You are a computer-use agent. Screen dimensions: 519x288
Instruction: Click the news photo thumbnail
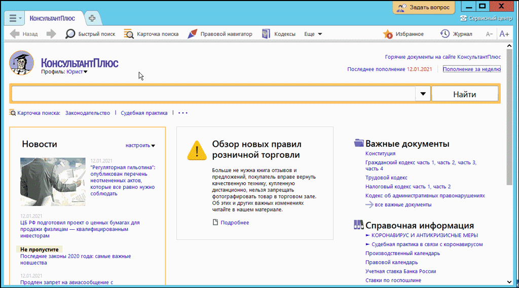53,182
